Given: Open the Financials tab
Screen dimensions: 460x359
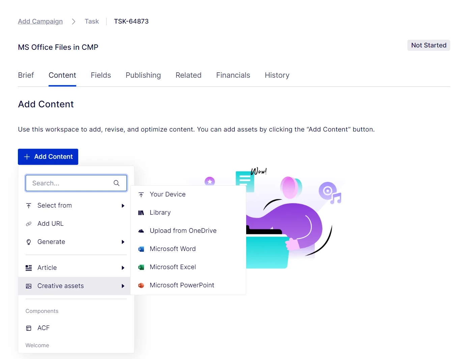Looking at the screenshot, I should (x=233, y=75).
